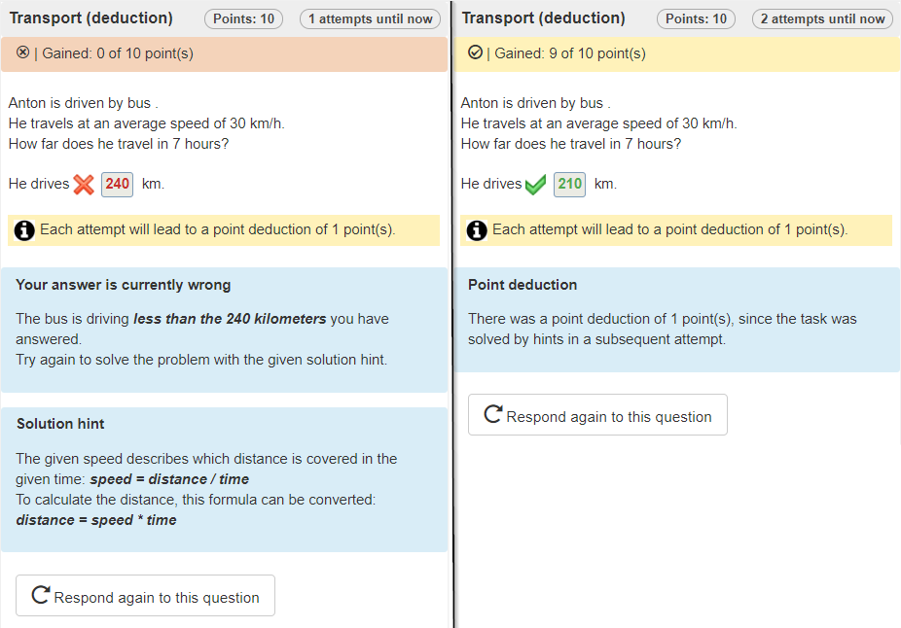Viewport: 901px width, 628px height.
Task: Click the info icon in right panel notice
Action: click(x=477, y=230)
